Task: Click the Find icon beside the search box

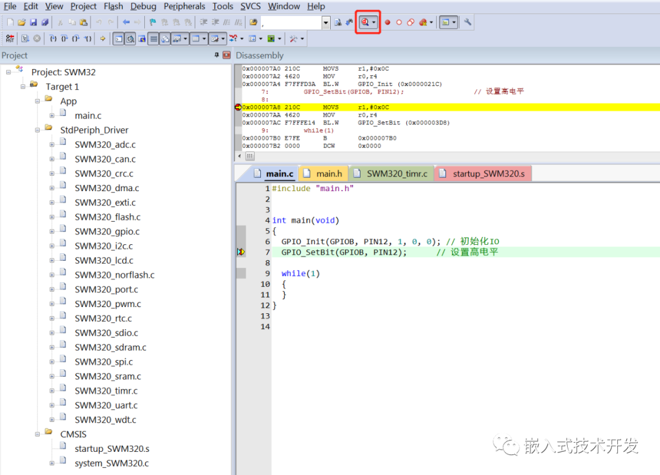Action: pos(337,22)
